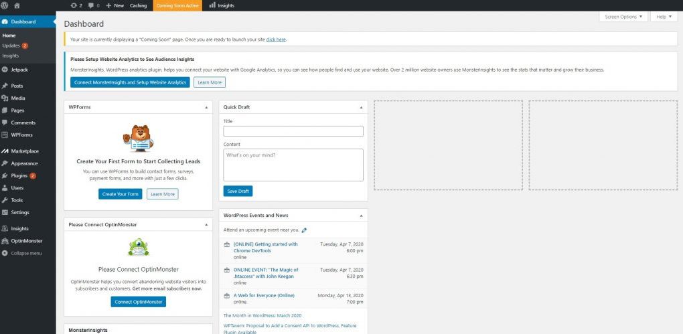Click the plus New icon in admin bar

(108, 5)
